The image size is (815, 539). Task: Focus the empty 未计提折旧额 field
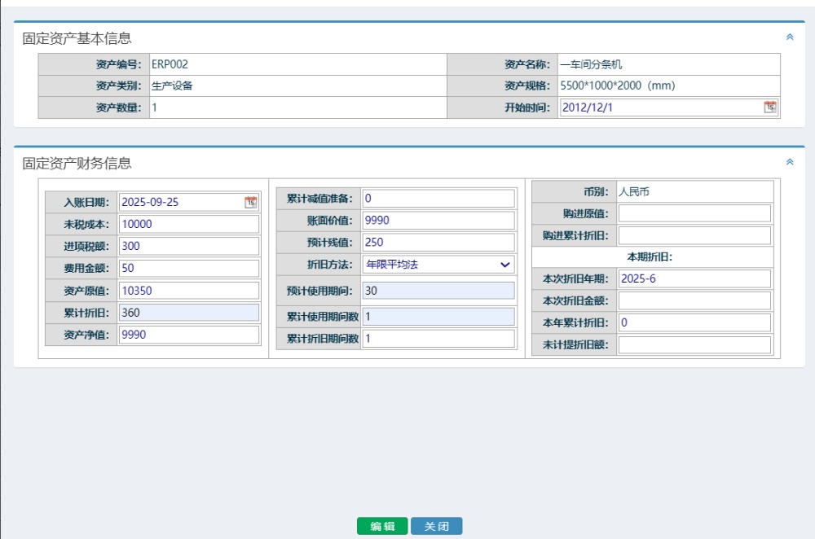694,345
